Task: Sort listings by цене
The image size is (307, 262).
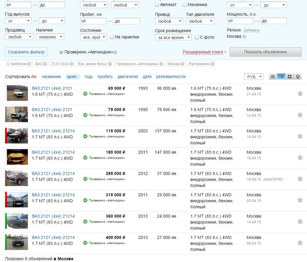Action: 72,77
